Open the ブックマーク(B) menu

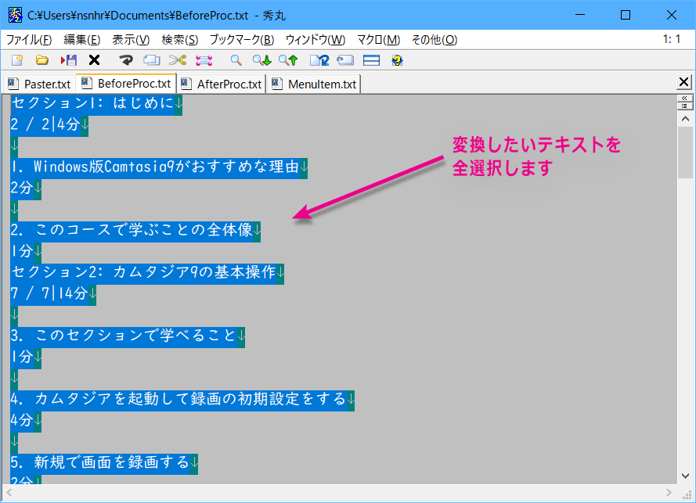tap(242, 40)
